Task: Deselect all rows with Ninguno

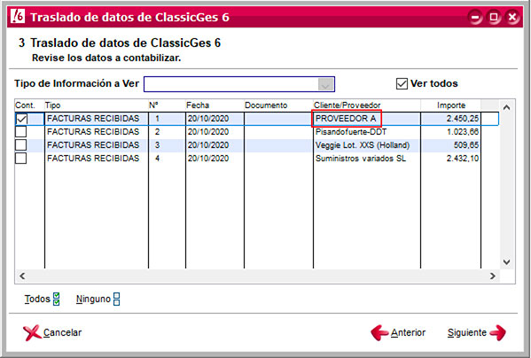Action: point(98,299)
